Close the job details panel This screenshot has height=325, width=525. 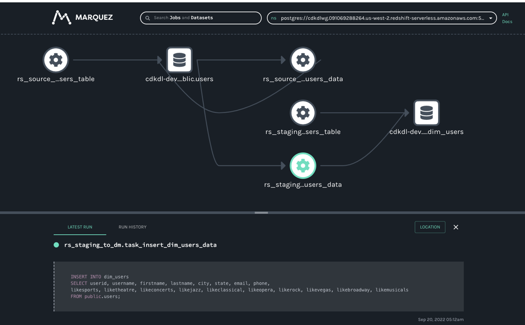(x=455, y=227)
